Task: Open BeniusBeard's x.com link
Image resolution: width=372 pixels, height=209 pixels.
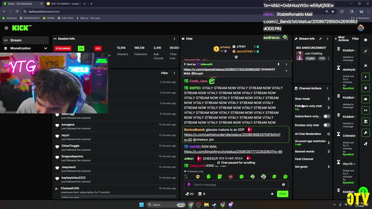Action: pos(232,137)
